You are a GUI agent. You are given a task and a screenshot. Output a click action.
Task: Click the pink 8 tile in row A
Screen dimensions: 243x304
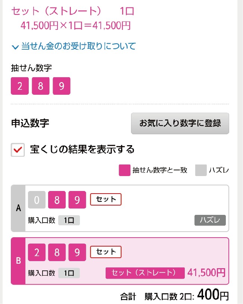(x=57, y=200)
